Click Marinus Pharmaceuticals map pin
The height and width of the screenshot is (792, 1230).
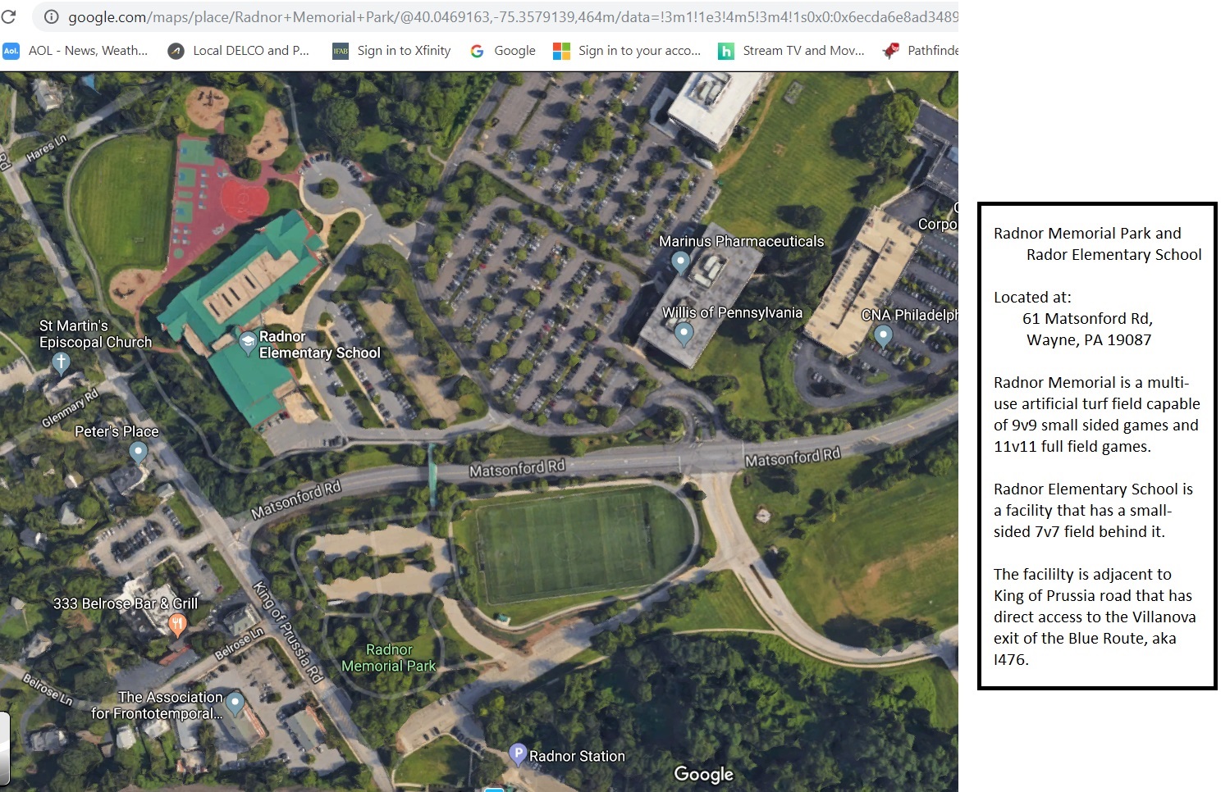pyautogui.click(x=680, y=262)
